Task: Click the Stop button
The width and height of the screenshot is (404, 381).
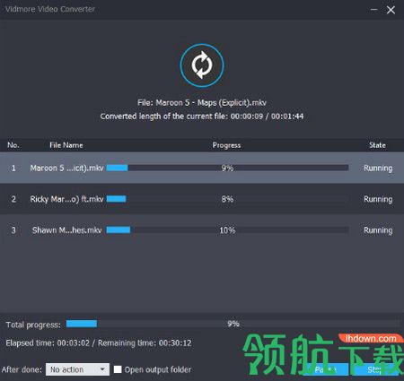Action: (375, 369)
